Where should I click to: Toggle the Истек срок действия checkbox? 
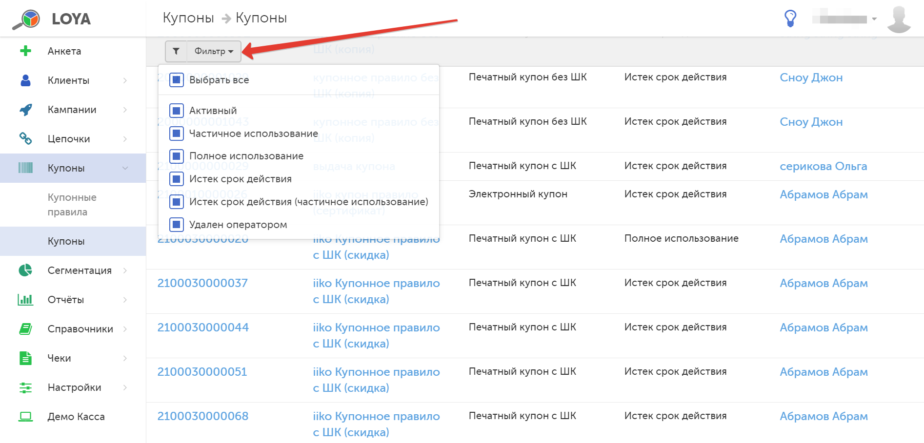point(177,179)
